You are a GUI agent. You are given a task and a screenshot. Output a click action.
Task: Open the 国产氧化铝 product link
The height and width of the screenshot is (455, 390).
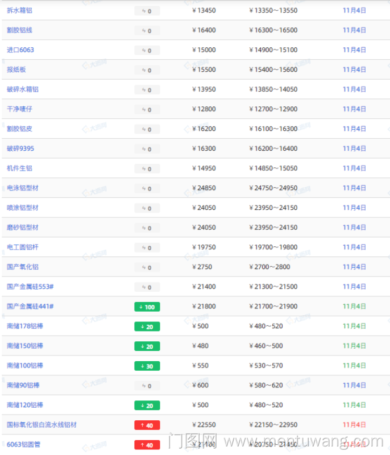point(23,267)
